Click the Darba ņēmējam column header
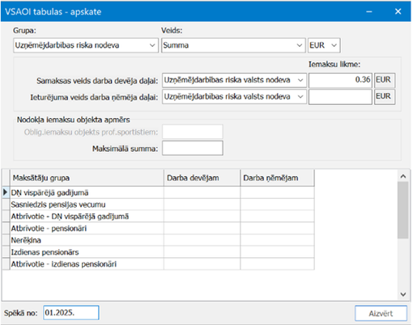413x325 pixels. [277, 178]
